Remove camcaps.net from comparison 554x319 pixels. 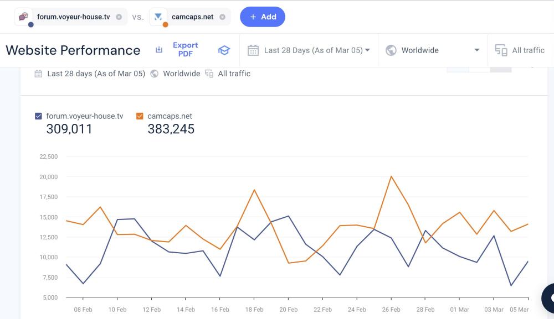point(222,17)
